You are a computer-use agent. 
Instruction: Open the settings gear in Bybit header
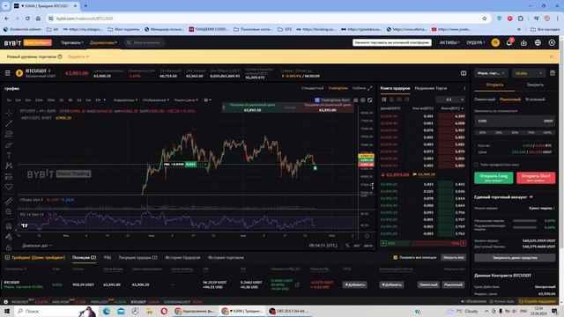click(x=552, y=43)
